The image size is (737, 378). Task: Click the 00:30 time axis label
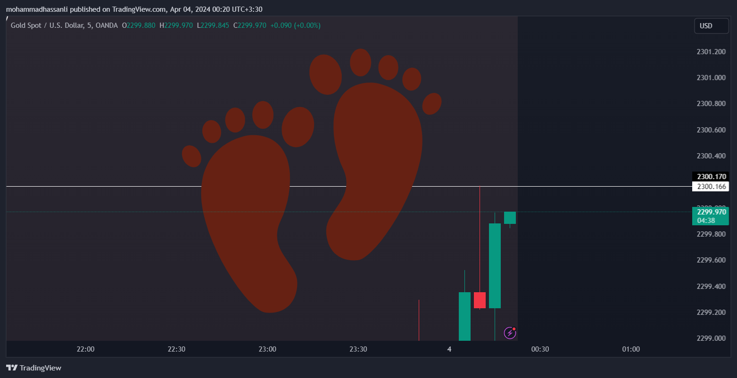(540, 349)
